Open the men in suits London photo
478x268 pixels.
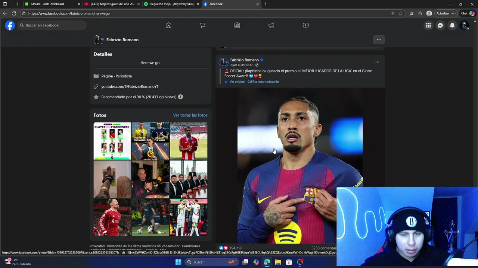[189, 179]
